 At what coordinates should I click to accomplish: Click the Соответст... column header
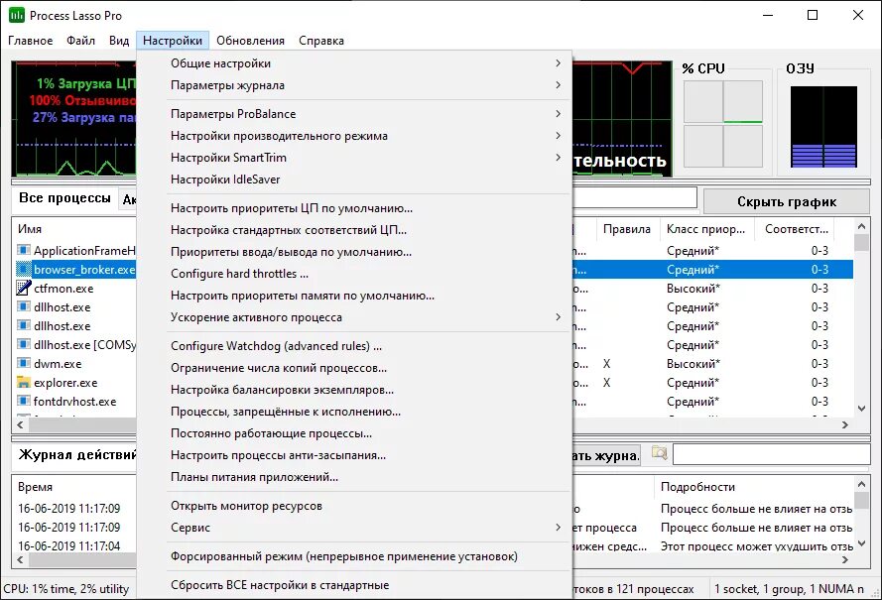pos(796,229)
